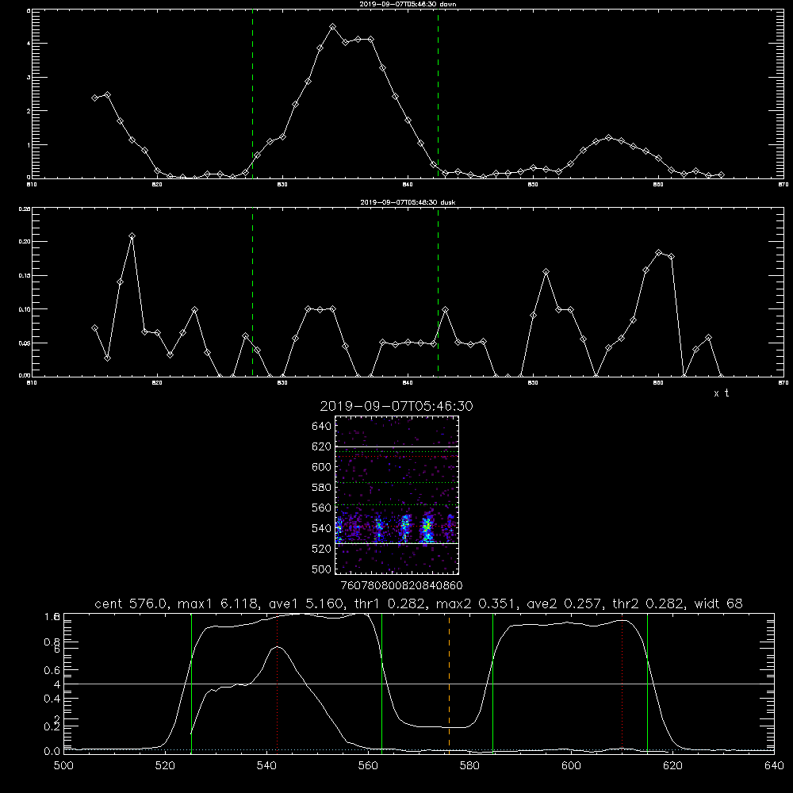This screenshot has width=793, height=793.
Task: Click the highest diamond in dawn plot
Action: point(332,26)
